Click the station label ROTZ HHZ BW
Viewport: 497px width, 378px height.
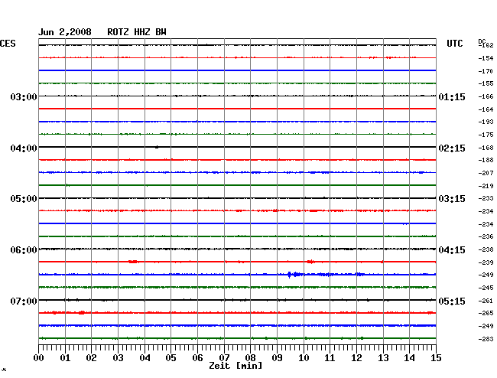137,32
